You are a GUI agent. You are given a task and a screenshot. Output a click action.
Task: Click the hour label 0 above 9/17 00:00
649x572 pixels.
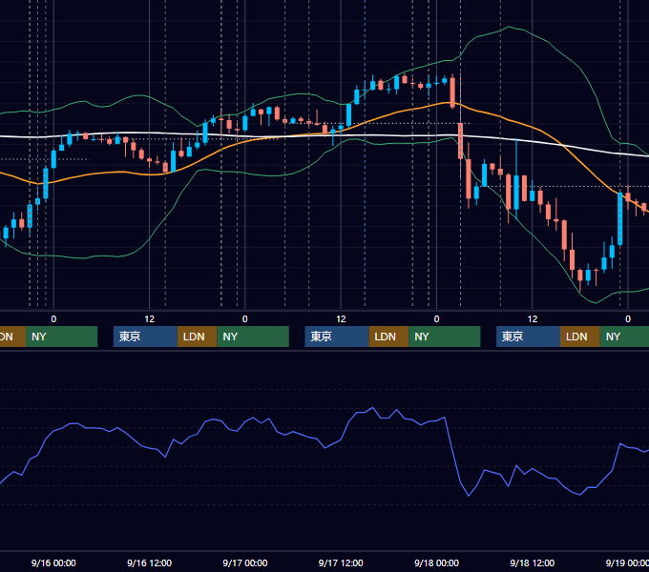pyautogui.click(x=245, y=319)
